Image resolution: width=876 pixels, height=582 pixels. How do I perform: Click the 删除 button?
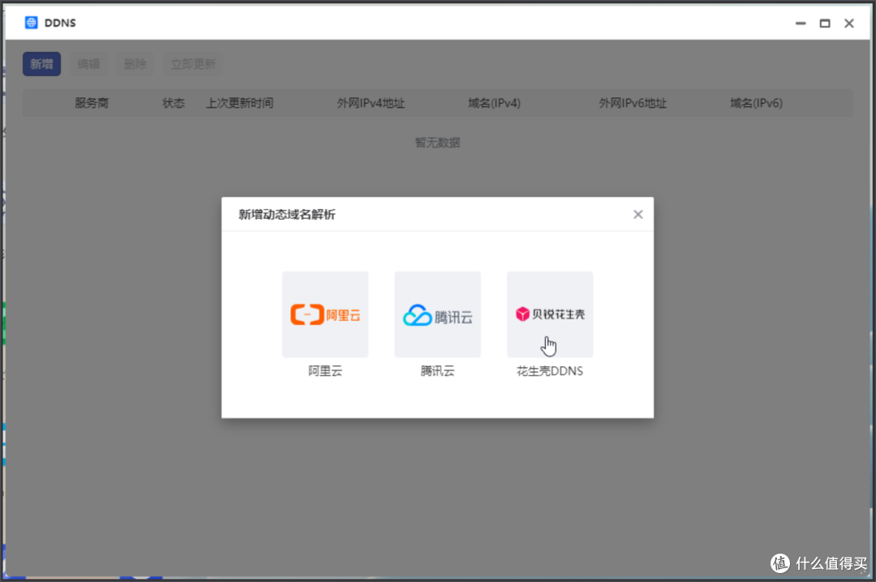point(135,63)
